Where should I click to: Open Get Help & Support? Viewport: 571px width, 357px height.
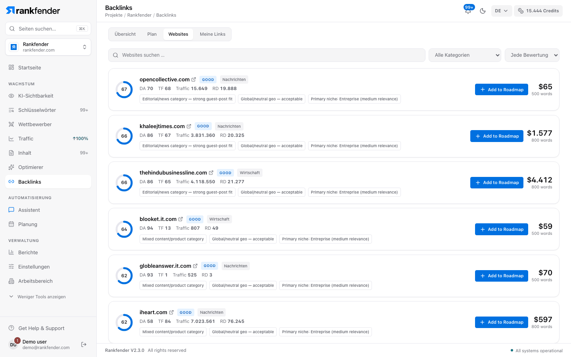point(36,328)
